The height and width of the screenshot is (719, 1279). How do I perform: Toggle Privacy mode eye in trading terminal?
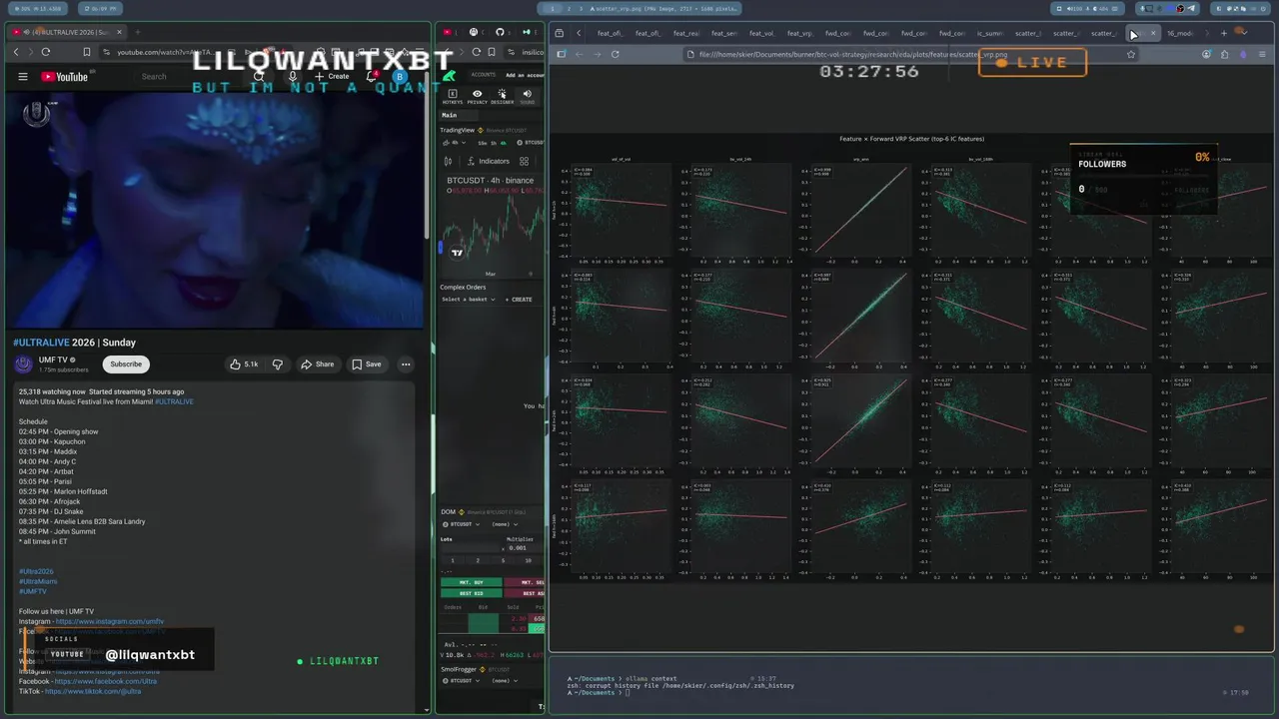(x=477, y=97)
